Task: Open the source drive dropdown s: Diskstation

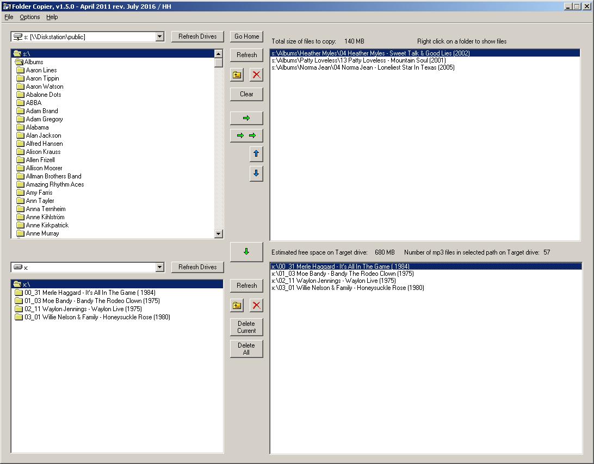Action: click(x=160, y=37)
